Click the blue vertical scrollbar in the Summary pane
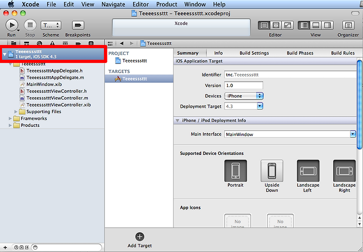 [x=359, y=105]
